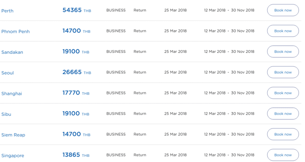Open the Shanghai destination link

pyautogui.click(x=12, y=93)
